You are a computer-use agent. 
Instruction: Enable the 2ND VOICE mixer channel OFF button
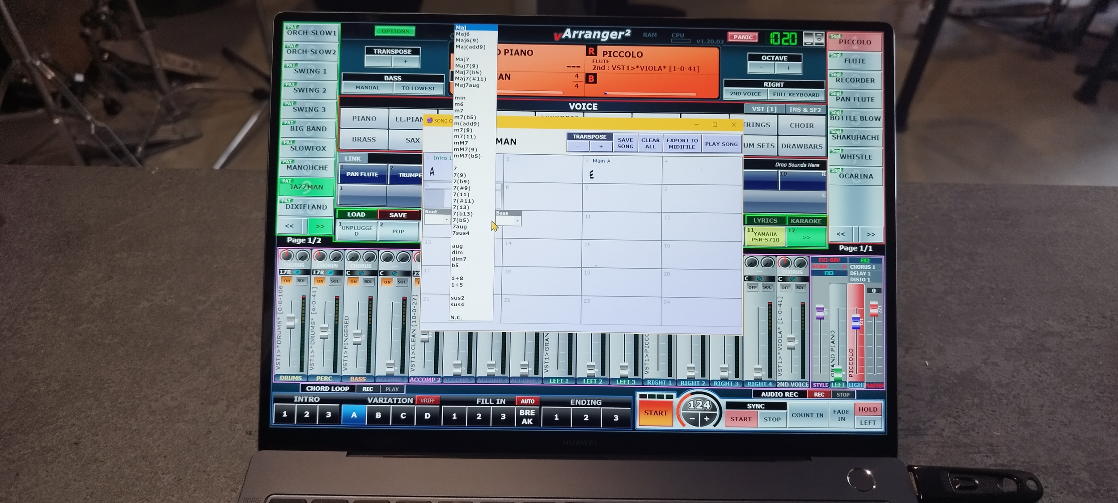(785, 287)
